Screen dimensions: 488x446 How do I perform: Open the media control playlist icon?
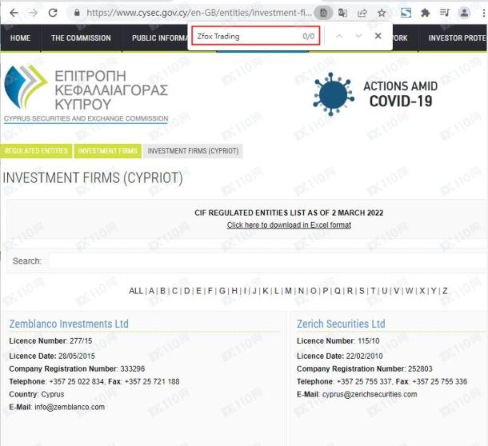445,13
